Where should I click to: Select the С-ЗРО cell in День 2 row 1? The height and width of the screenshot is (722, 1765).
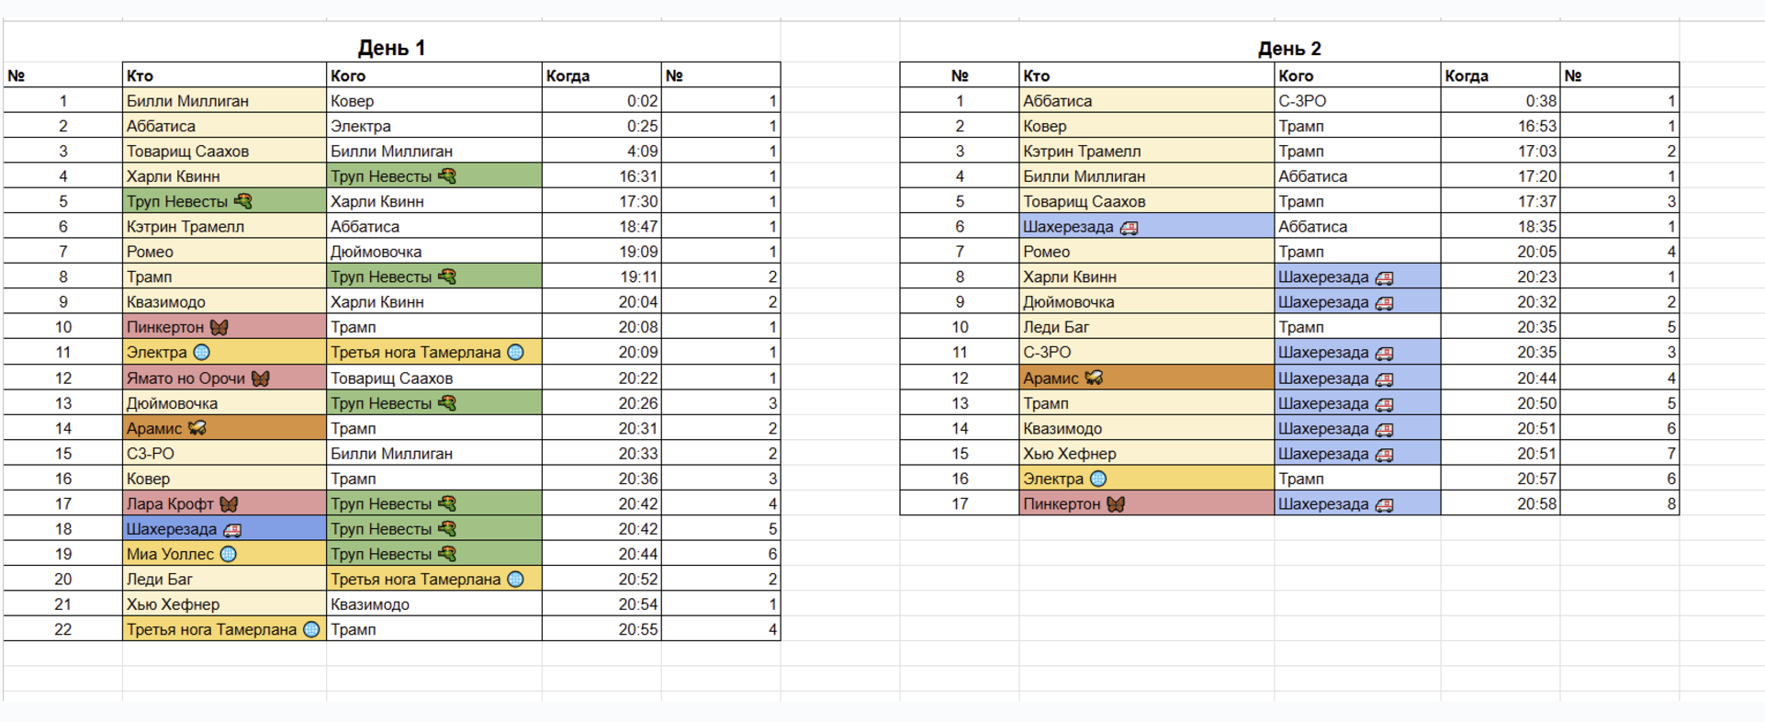pos(1357,100)
